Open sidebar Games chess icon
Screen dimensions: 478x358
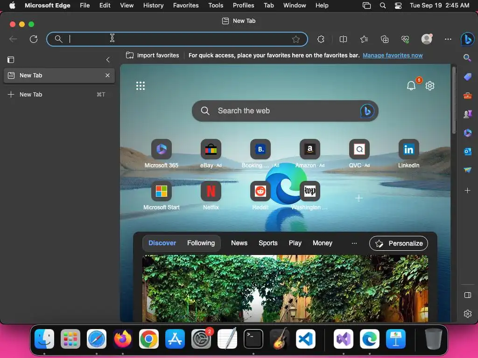pyautogui.click(x=467, y=114)
